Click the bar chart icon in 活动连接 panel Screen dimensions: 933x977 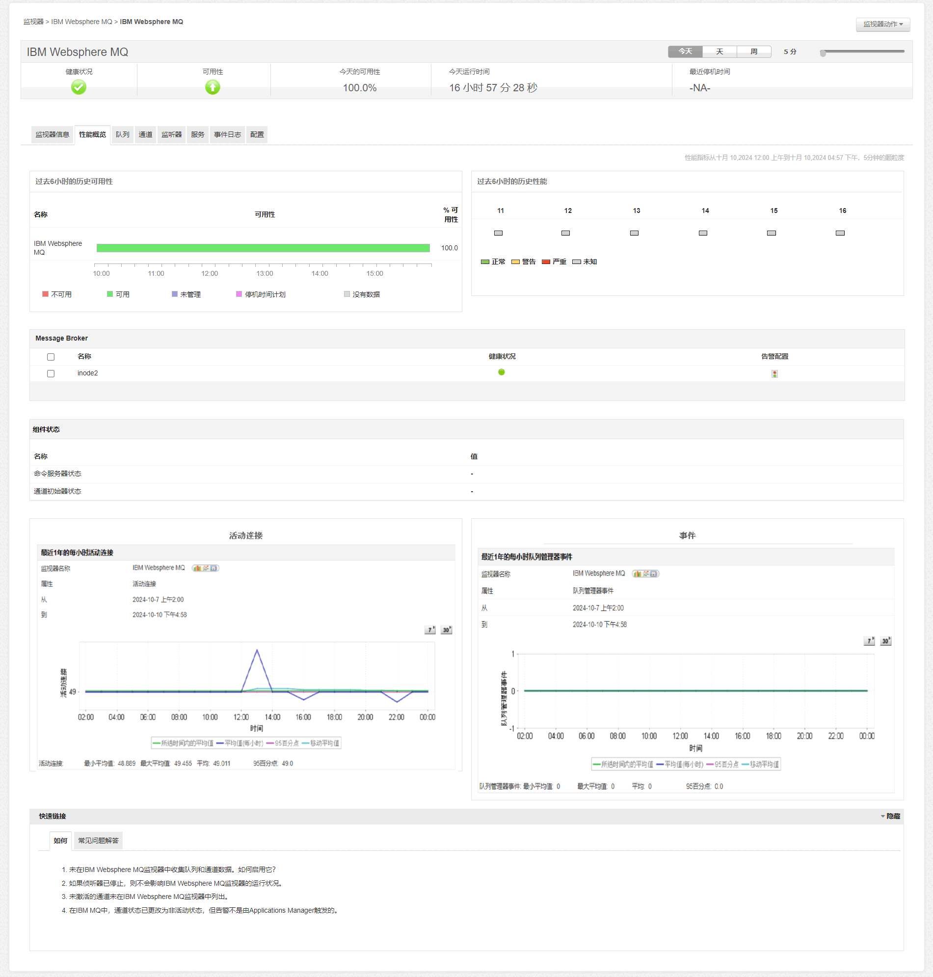click(x=197, y=568)
